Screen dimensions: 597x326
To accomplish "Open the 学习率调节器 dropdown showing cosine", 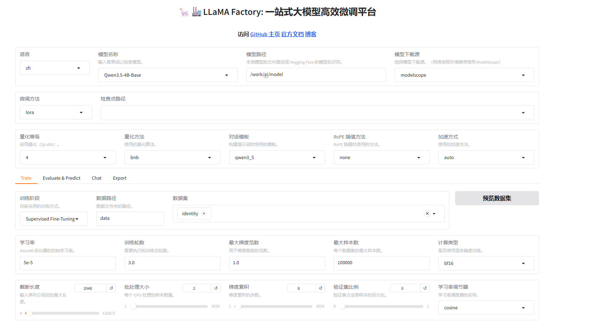I will point(486,308).
